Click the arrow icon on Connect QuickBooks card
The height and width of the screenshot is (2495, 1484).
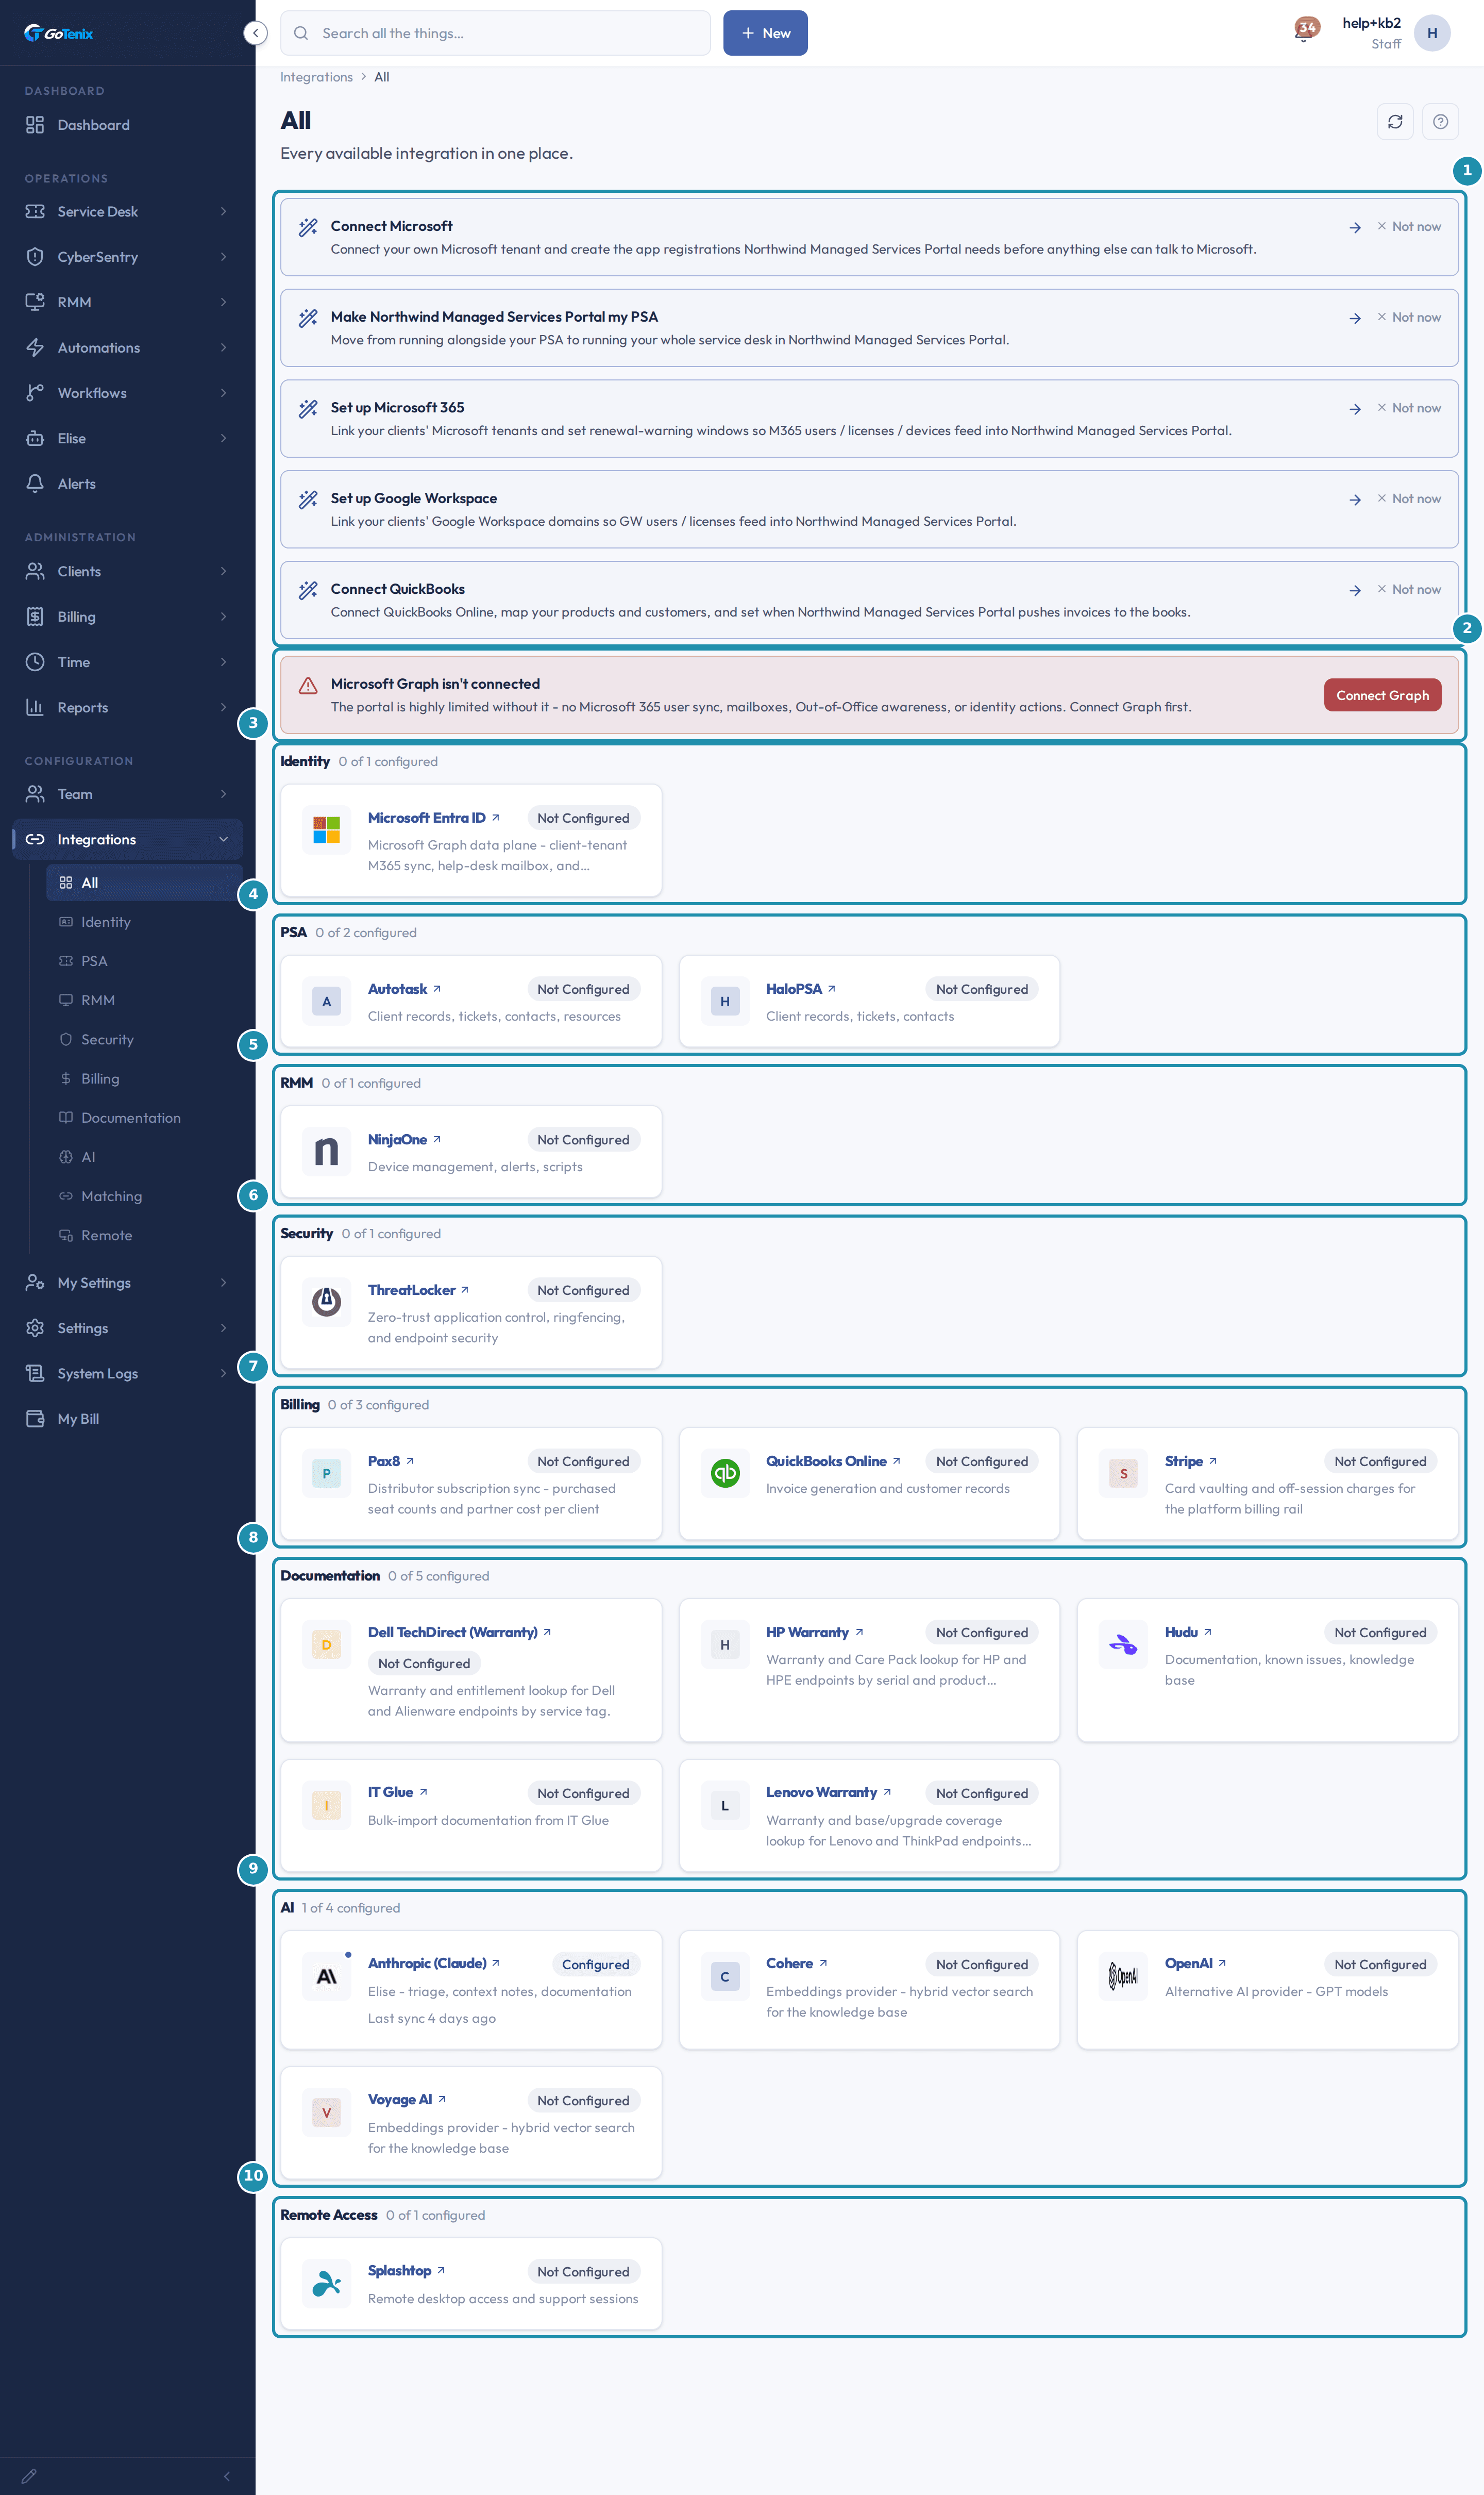(1354, 591)
